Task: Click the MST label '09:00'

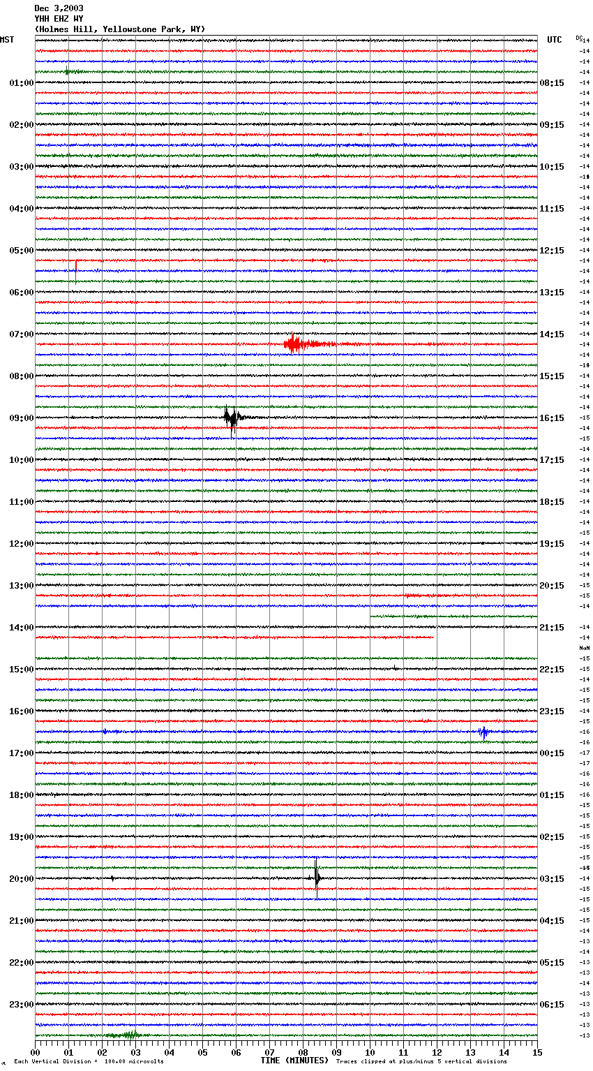Action: [22, 418]
